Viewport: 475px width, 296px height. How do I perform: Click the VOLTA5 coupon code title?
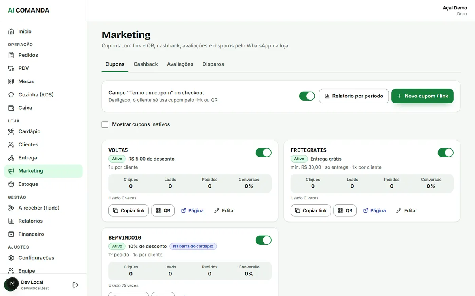pos(118,150)
